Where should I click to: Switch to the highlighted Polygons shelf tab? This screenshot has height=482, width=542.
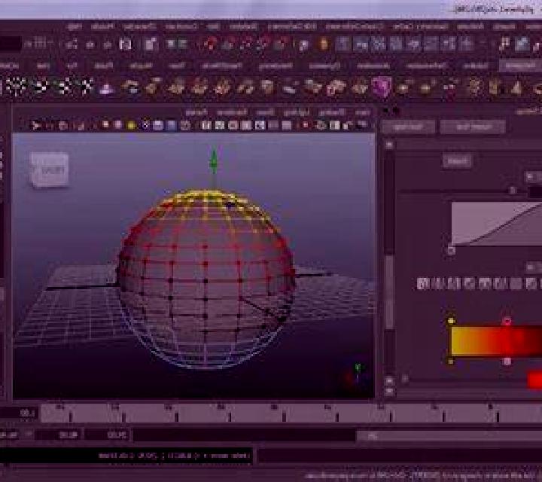pos(520,66)
